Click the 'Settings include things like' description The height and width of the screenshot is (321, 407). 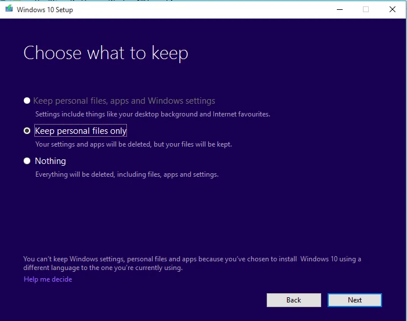(152, 114)
